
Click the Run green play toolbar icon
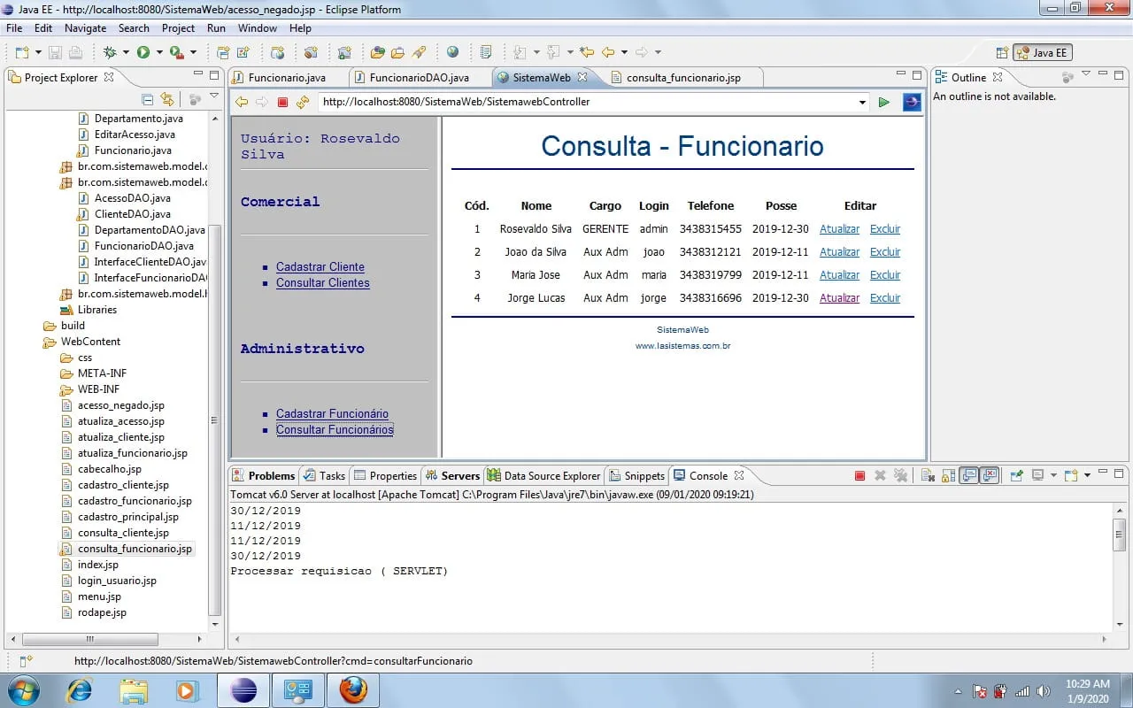tap(143, 53)
